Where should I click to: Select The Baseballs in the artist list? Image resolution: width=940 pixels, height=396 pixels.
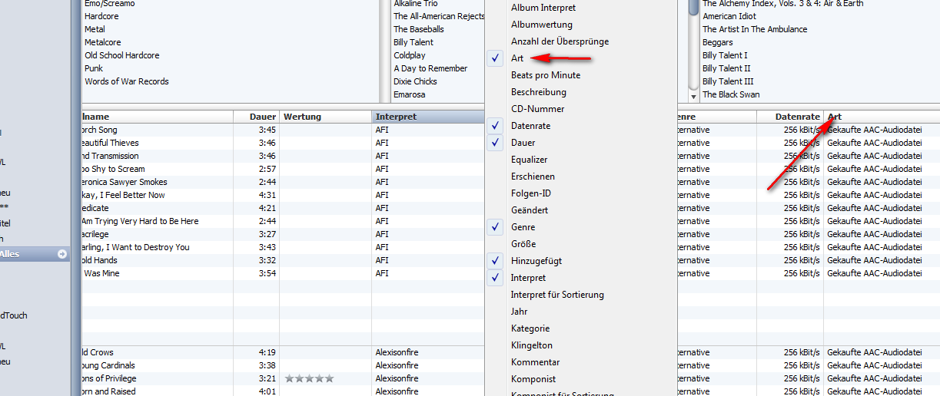point(418,29)
